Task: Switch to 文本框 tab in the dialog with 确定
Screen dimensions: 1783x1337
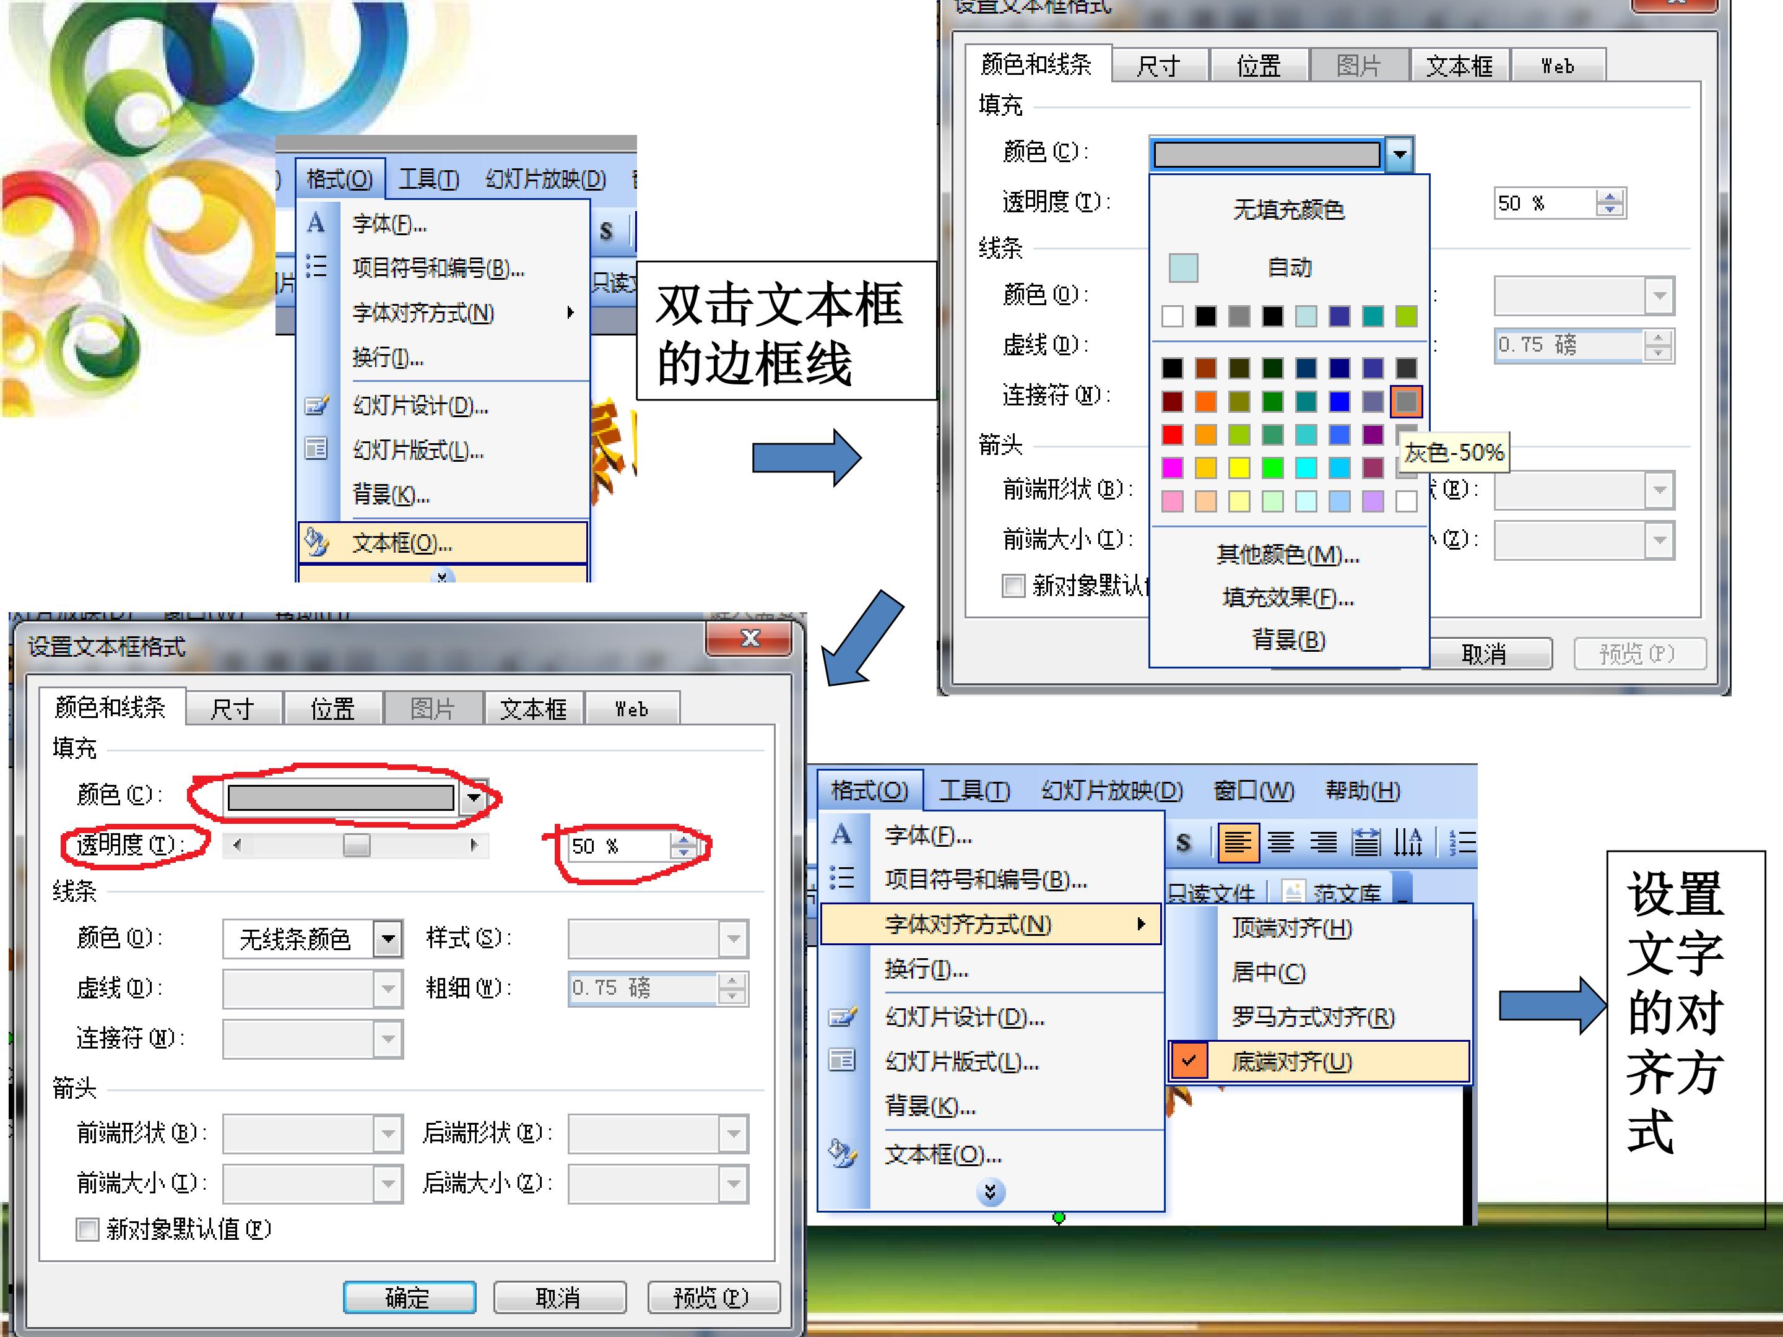Action: [x=533, y=709]
